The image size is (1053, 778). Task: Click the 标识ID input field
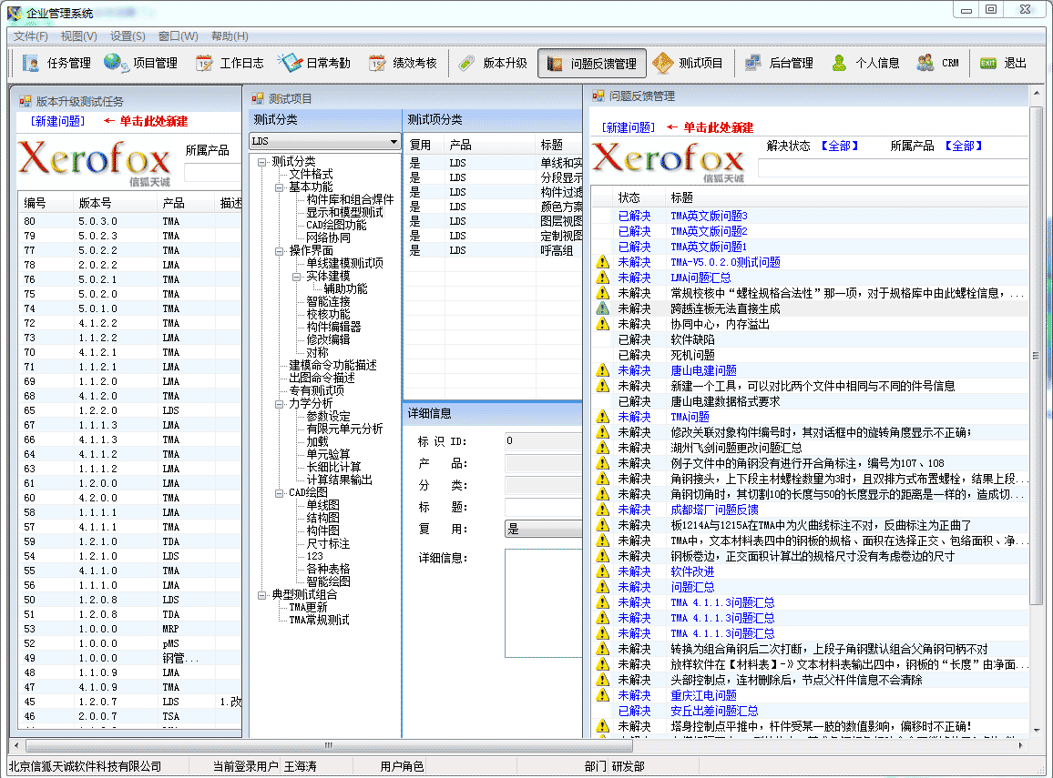543,441
